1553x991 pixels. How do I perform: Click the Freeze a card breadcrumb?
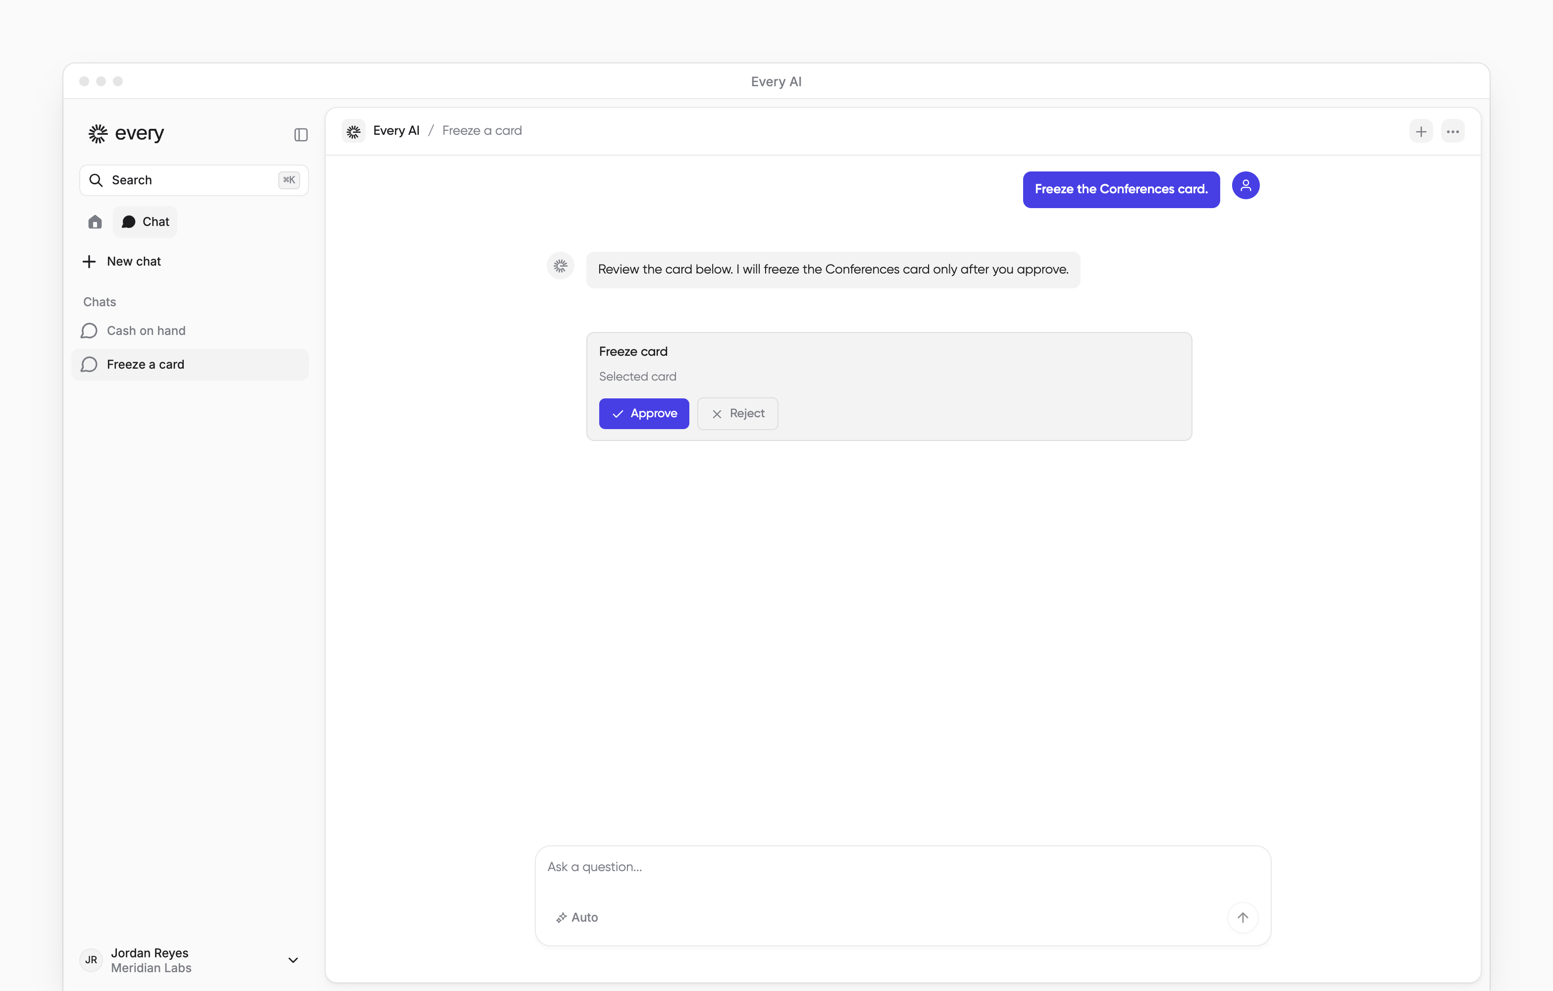tap(482, 130)
